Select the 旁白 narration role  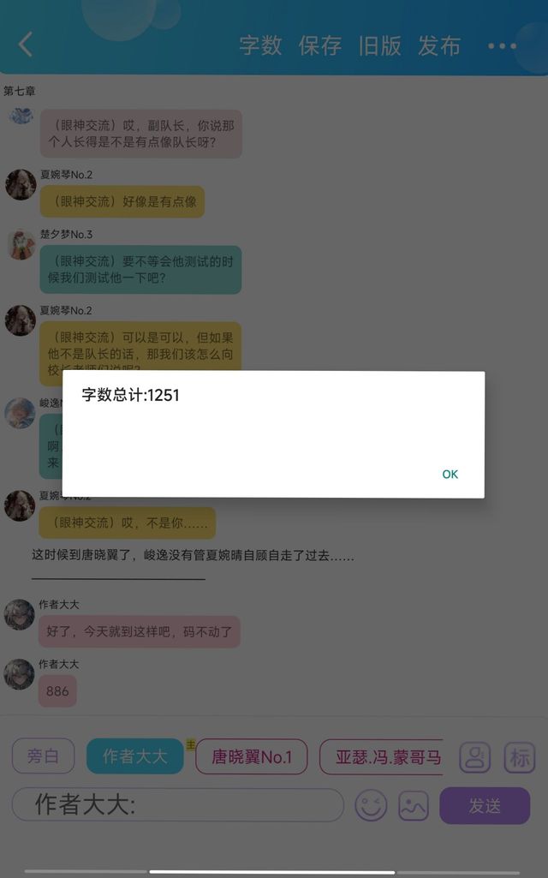43,756
